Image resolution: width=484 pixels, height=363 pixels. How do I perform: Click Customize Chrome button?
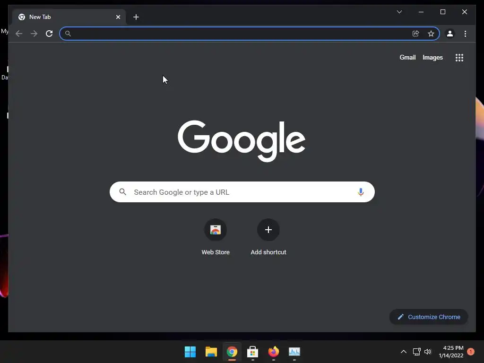(429, 317)
